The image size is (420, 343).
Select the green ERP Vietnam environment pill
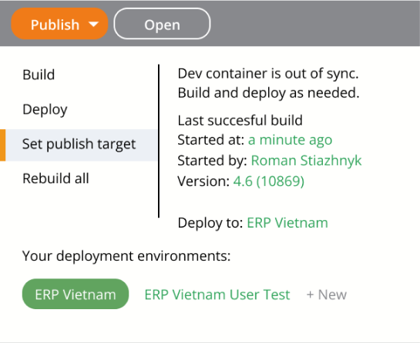pos(76,294)
